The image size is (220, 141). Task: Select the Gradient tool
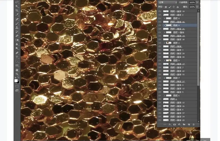point(17,40)
